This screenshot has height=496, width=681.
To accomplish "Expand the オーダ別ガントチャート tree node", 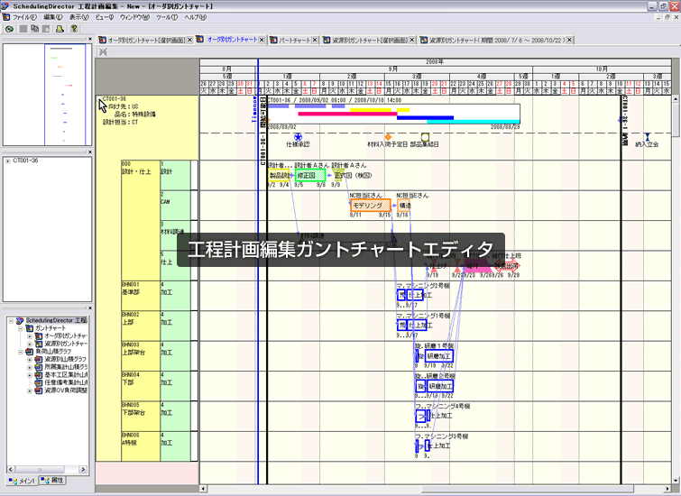I will pos(30,336).
